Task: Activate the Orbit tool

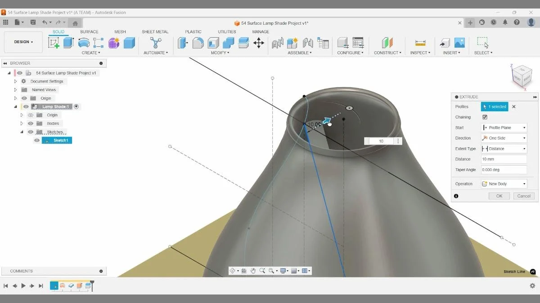Action: 233,270
